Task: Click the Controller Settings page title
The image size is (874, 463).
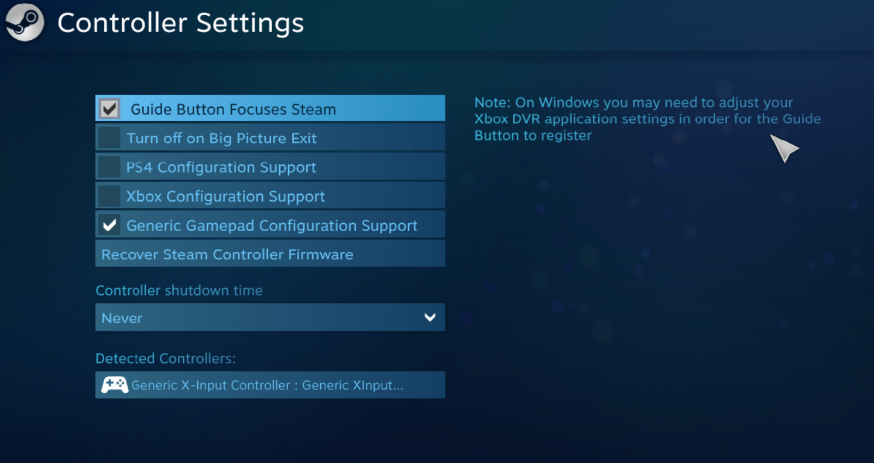Action: (x=180, y=23)
